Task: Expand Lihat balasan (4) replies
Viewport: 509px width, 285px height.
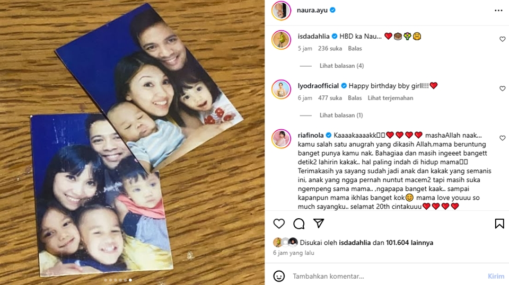Action: click(341, 66)
